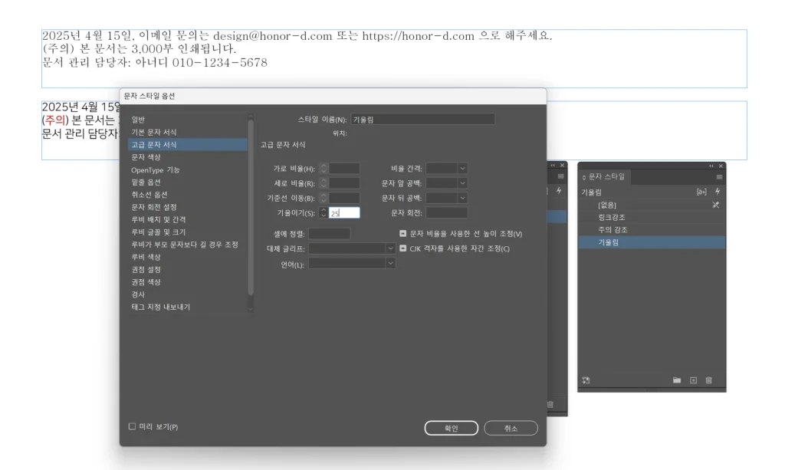Toggle 문자 비율을 사용한 선 높이 조정(V) checkbox
The image size is (785, 470).
click(403, 234)
